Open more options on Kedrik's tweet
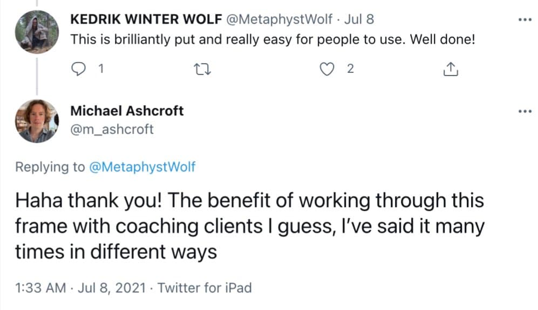This screenshot has height=310, width=538. pos(525,20)
